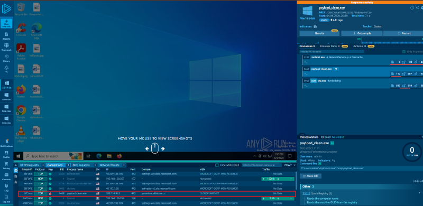The height and width of the screenshot is (206, 423).
Task: Click the info icon in task header
Action: [x=412, y=8]
